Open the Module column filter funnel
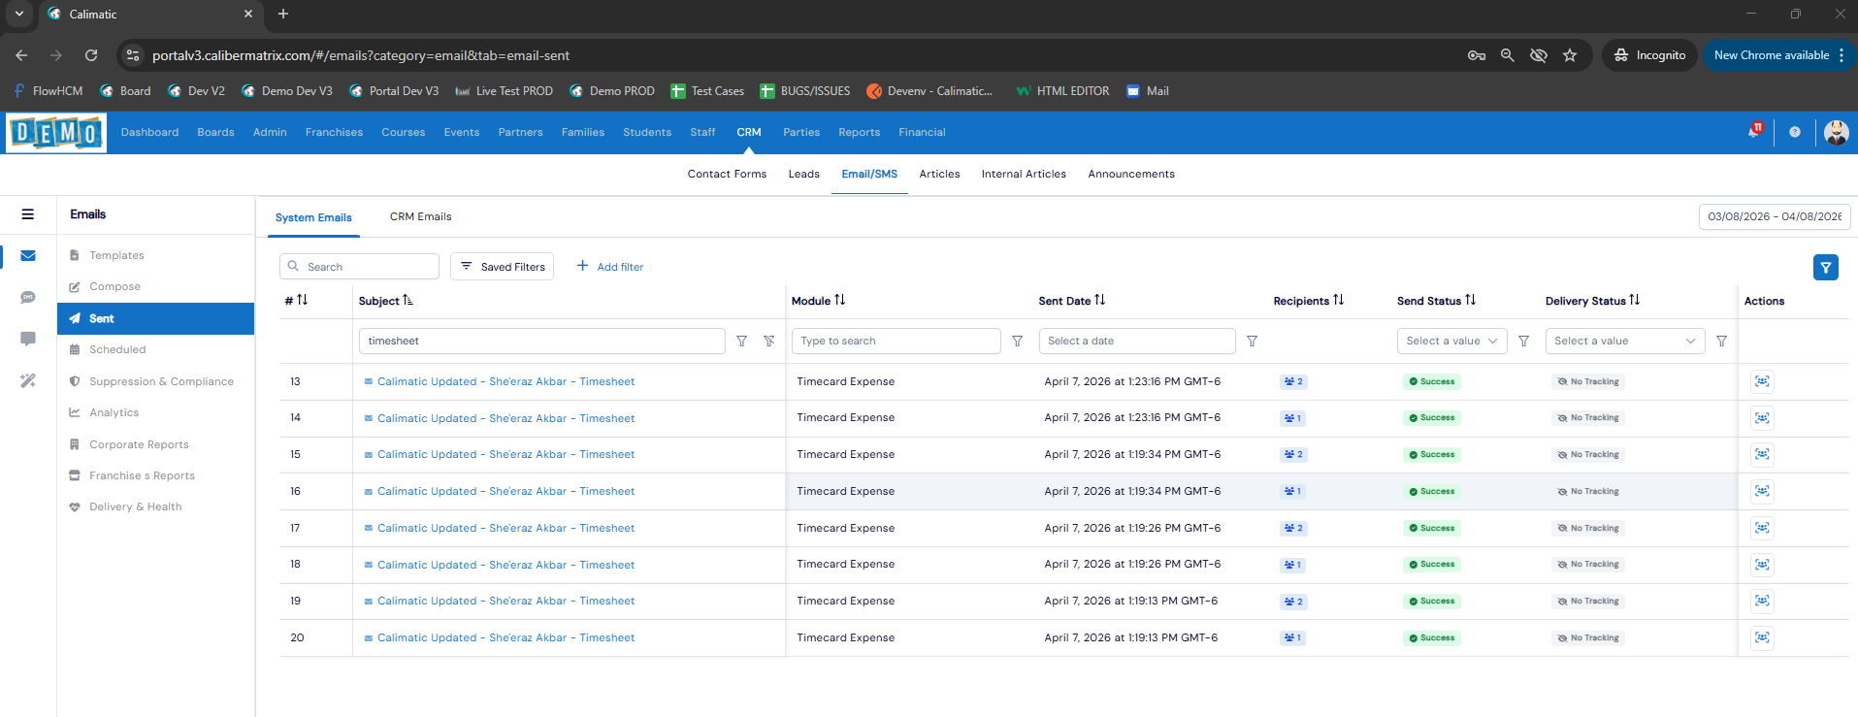Image resolution: width=1858 pixels, height=717 pixels. (1018, 342)
